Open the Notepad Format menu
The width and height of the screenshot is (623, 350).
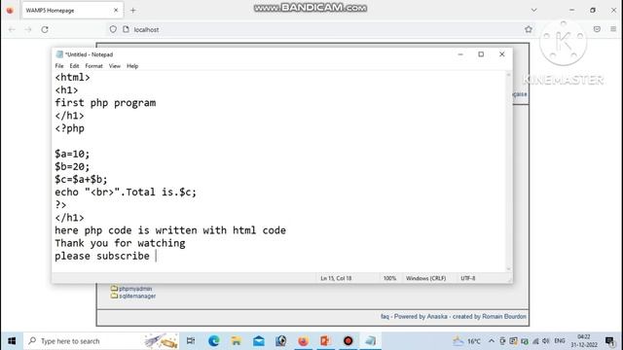[x=93, y=66]
